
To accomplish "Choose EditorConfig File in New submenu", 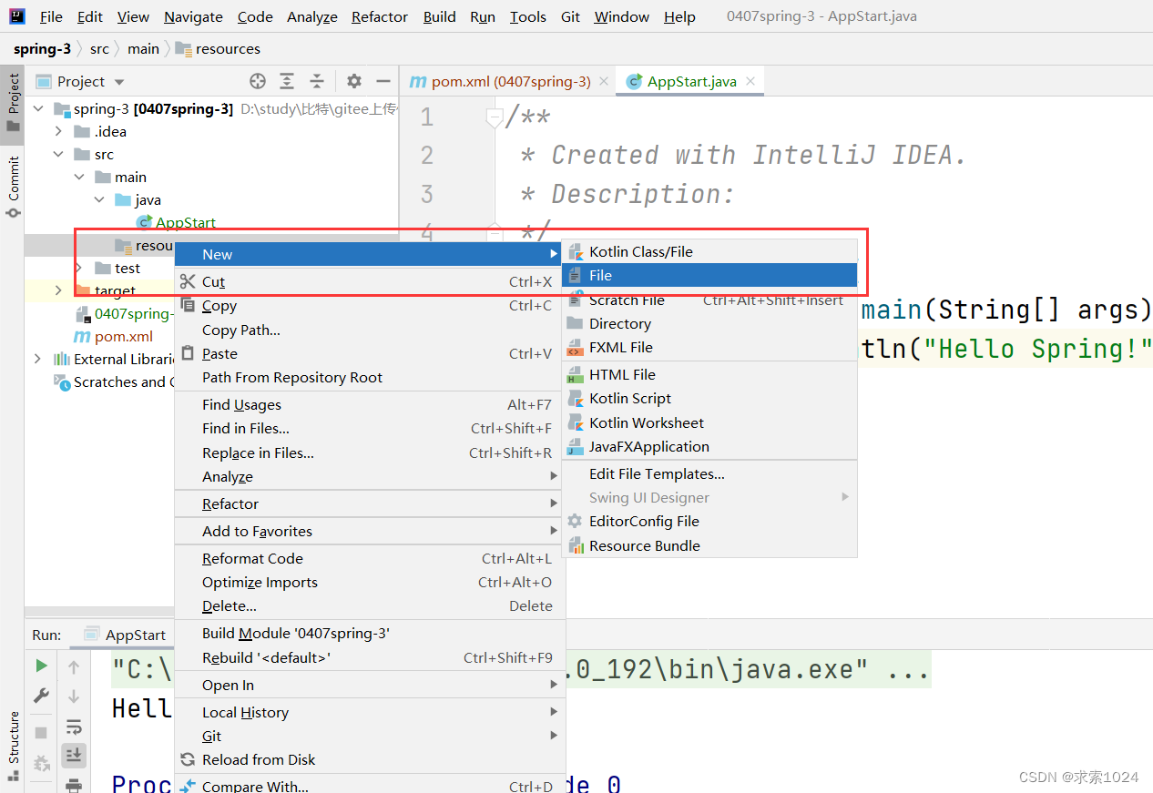I will click(709, 521).
